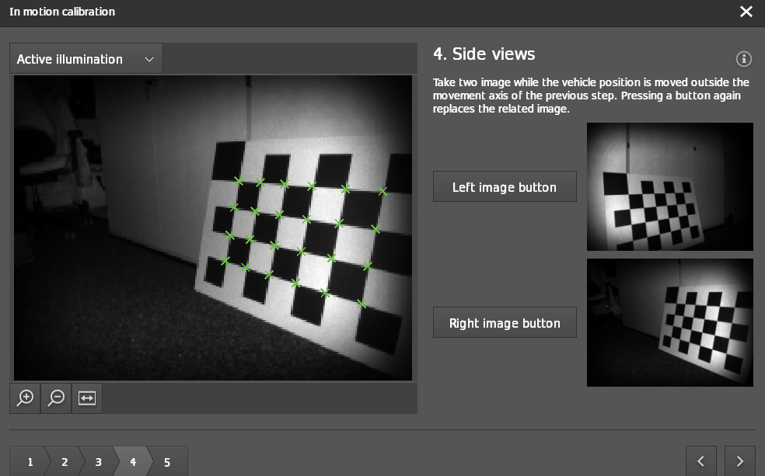
Task: Select the zoom out magnifier tool
Action: pyautogui.click(x=55, y=398)
